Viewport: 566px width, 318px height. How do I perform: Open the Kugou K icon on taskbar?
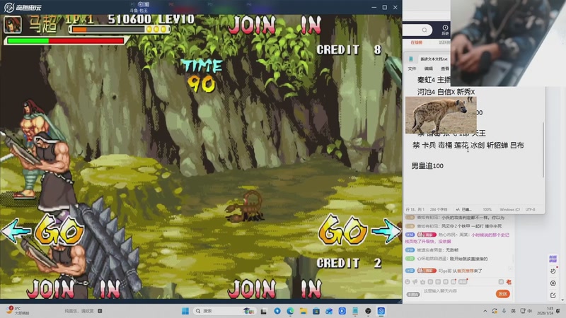pos(342,311)
